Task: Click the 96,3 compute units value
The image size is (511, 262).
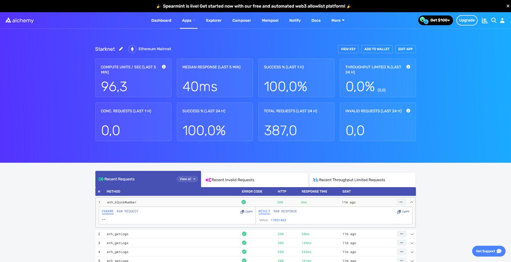Action: pos(114,86)
